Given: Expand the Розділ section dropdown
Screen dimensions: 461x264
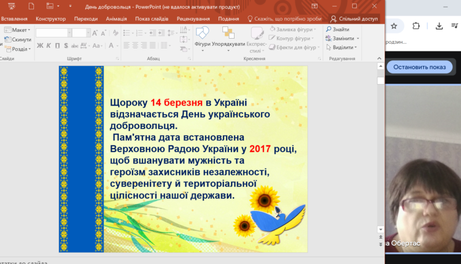Looking at the screenshot, I should 19,49.
